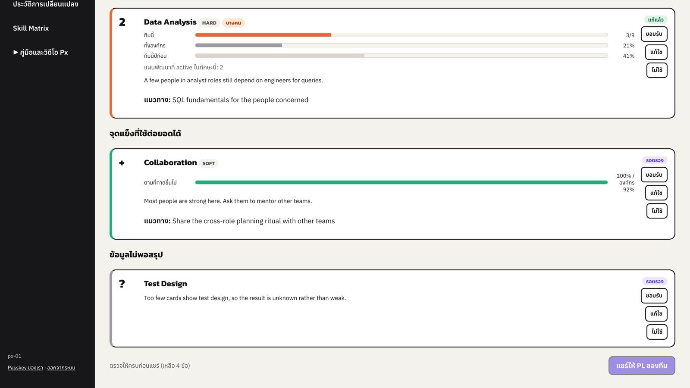Click ไม่ใช่ on the Data Analysis card
This screenshot has height=388, width=690.
657,70
